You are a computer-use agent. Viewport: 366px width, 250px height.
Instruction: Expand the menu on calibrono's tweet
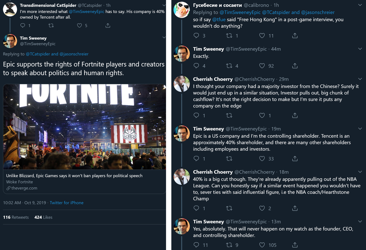360,5
